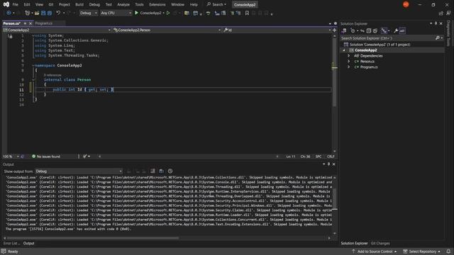The image size is (454, 255).
Task: Expand the Person.cs tree node
Action: pyautogui.click(x=349, y=62)
